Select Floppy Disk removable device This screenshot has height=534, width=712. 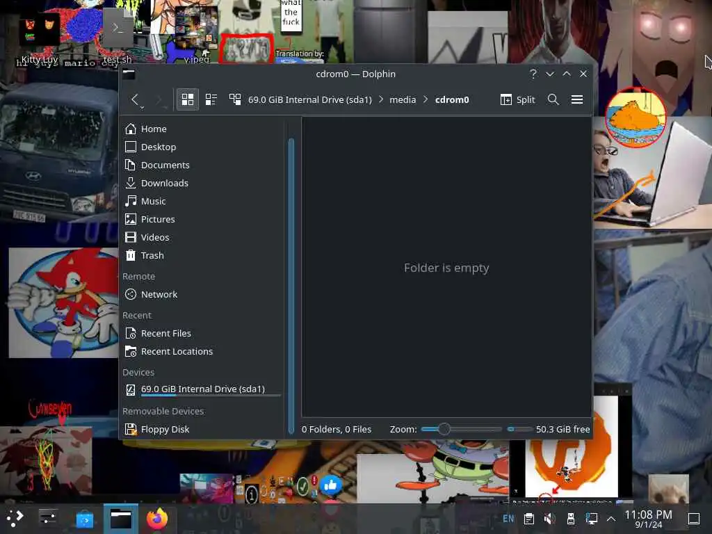coord(203,429)
